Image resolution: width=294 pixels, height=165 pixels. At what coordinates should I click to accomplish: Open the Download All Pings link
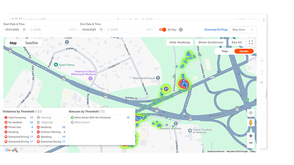coord(216,30)
